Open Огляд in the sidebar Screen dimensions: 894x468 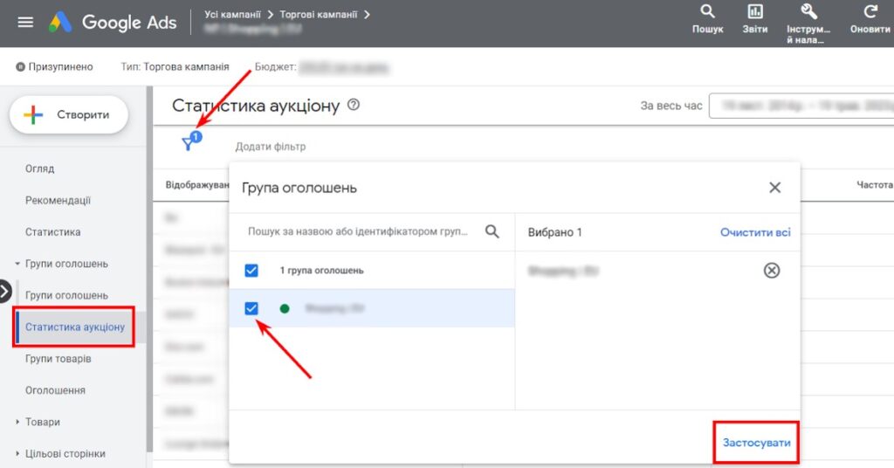40,169
